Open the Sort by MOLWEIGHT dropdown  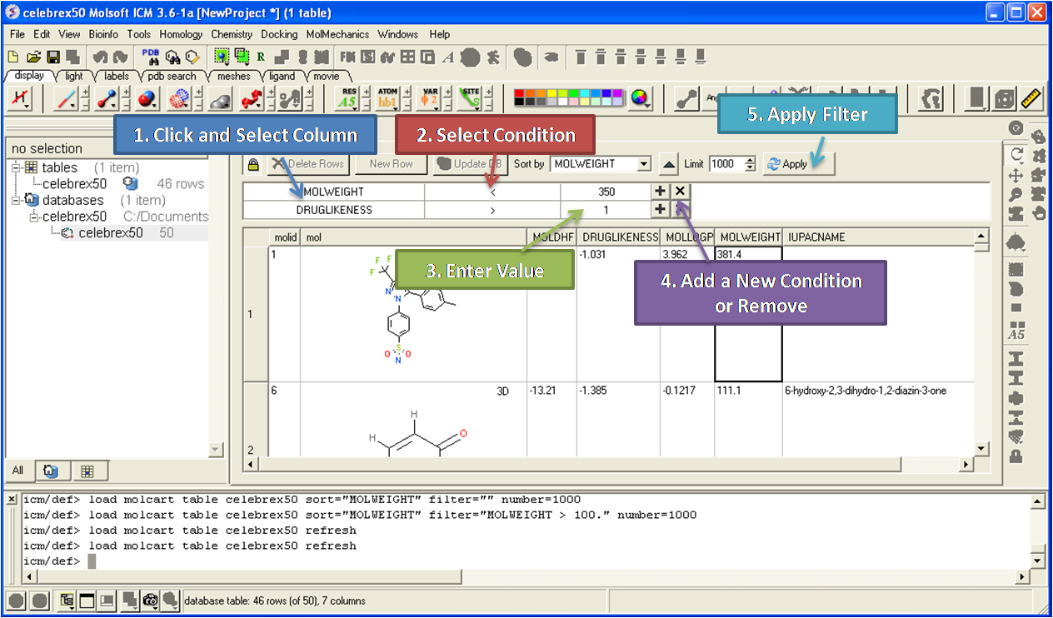[644, 164]
